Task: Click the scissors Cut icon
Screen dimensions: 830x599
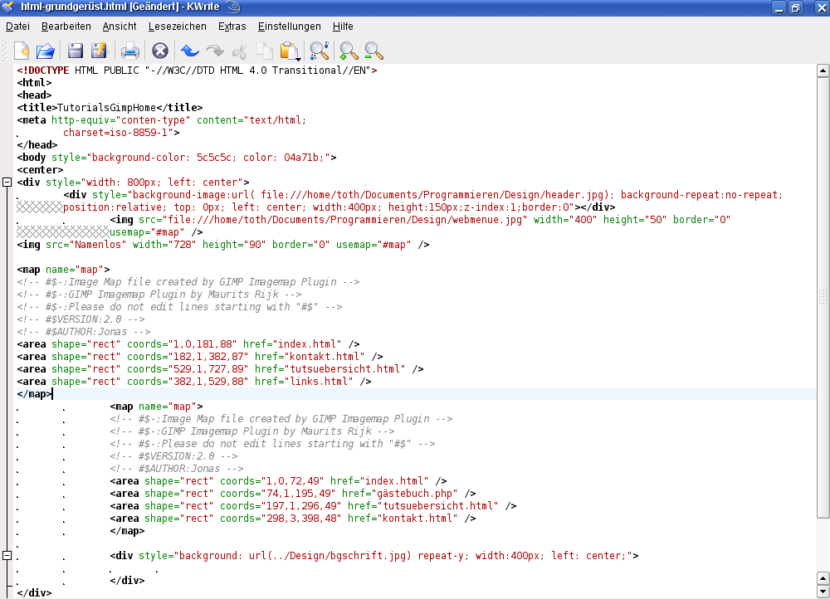Action: pyautogui.click(x=240, y=51)
